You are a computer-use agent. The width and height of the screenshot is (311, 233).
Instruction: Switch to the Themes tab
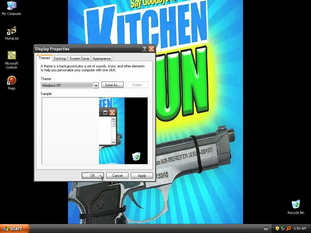point(44,58)
